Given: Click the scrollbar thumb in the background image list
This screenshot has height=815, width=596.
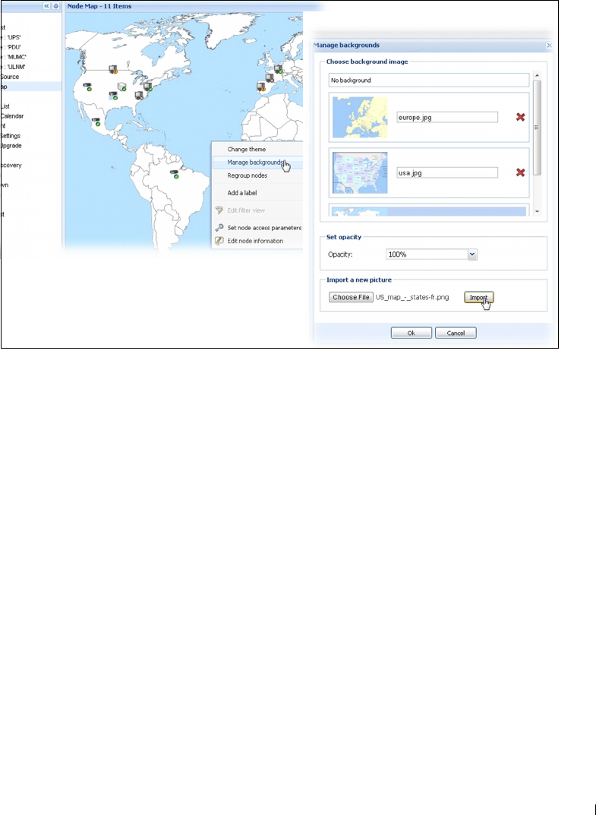Looking at the screenshot, I should pyautogui.click(x=538, y=128).
